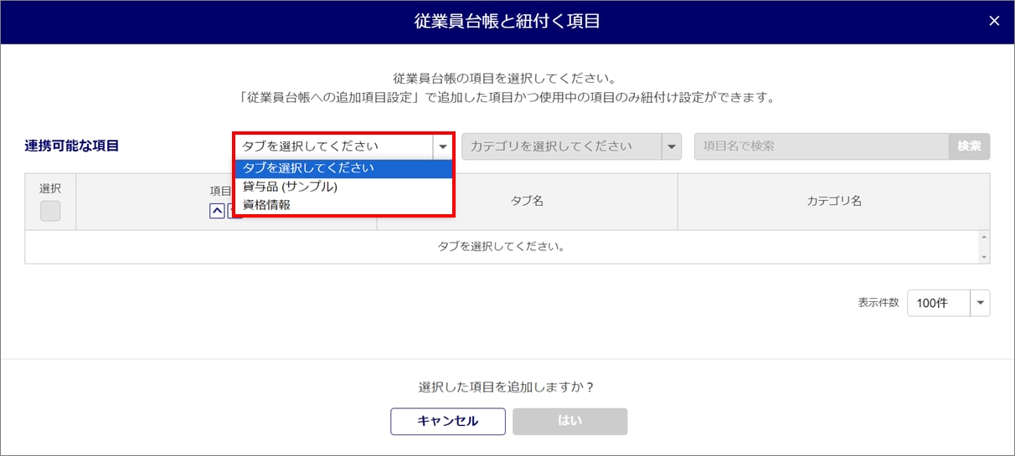Click the tab selector dropdown arrow
The image size is (1015, 456).
pos(442,146)
